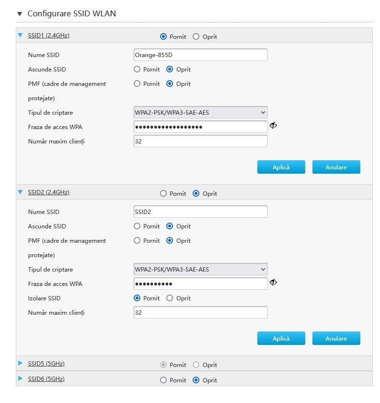Disable Izolare SSID by selecting Oprit
Viewport: 380px width, 403px height.
170,298
